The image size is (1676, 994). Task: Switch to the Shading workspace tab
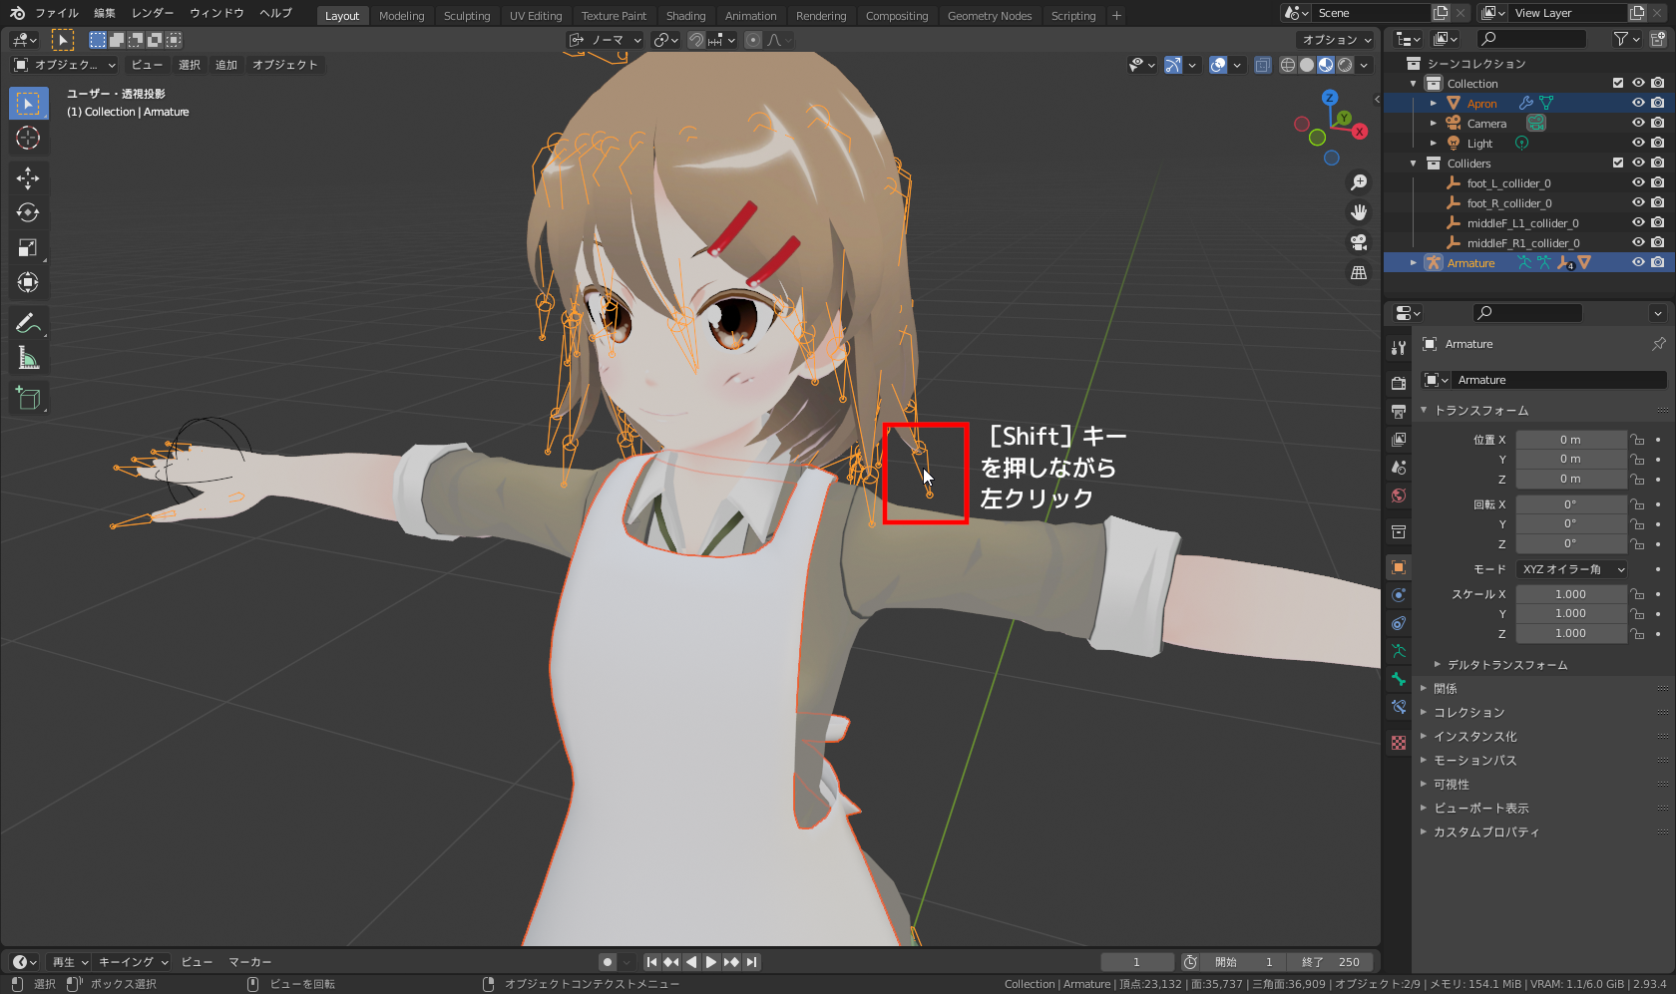click(x=685, y=15)
